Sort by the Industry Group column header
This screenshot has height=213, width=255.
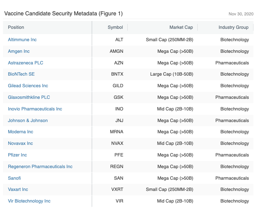[233, 27]
